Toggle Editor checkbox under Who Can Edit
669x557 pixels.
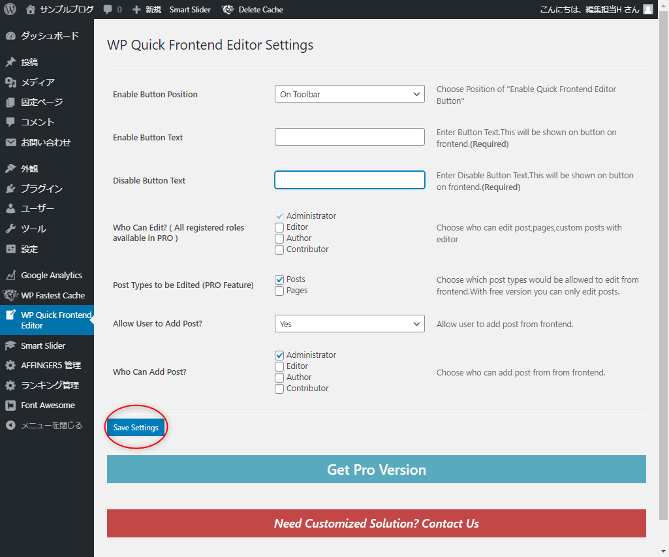(279, 227)
